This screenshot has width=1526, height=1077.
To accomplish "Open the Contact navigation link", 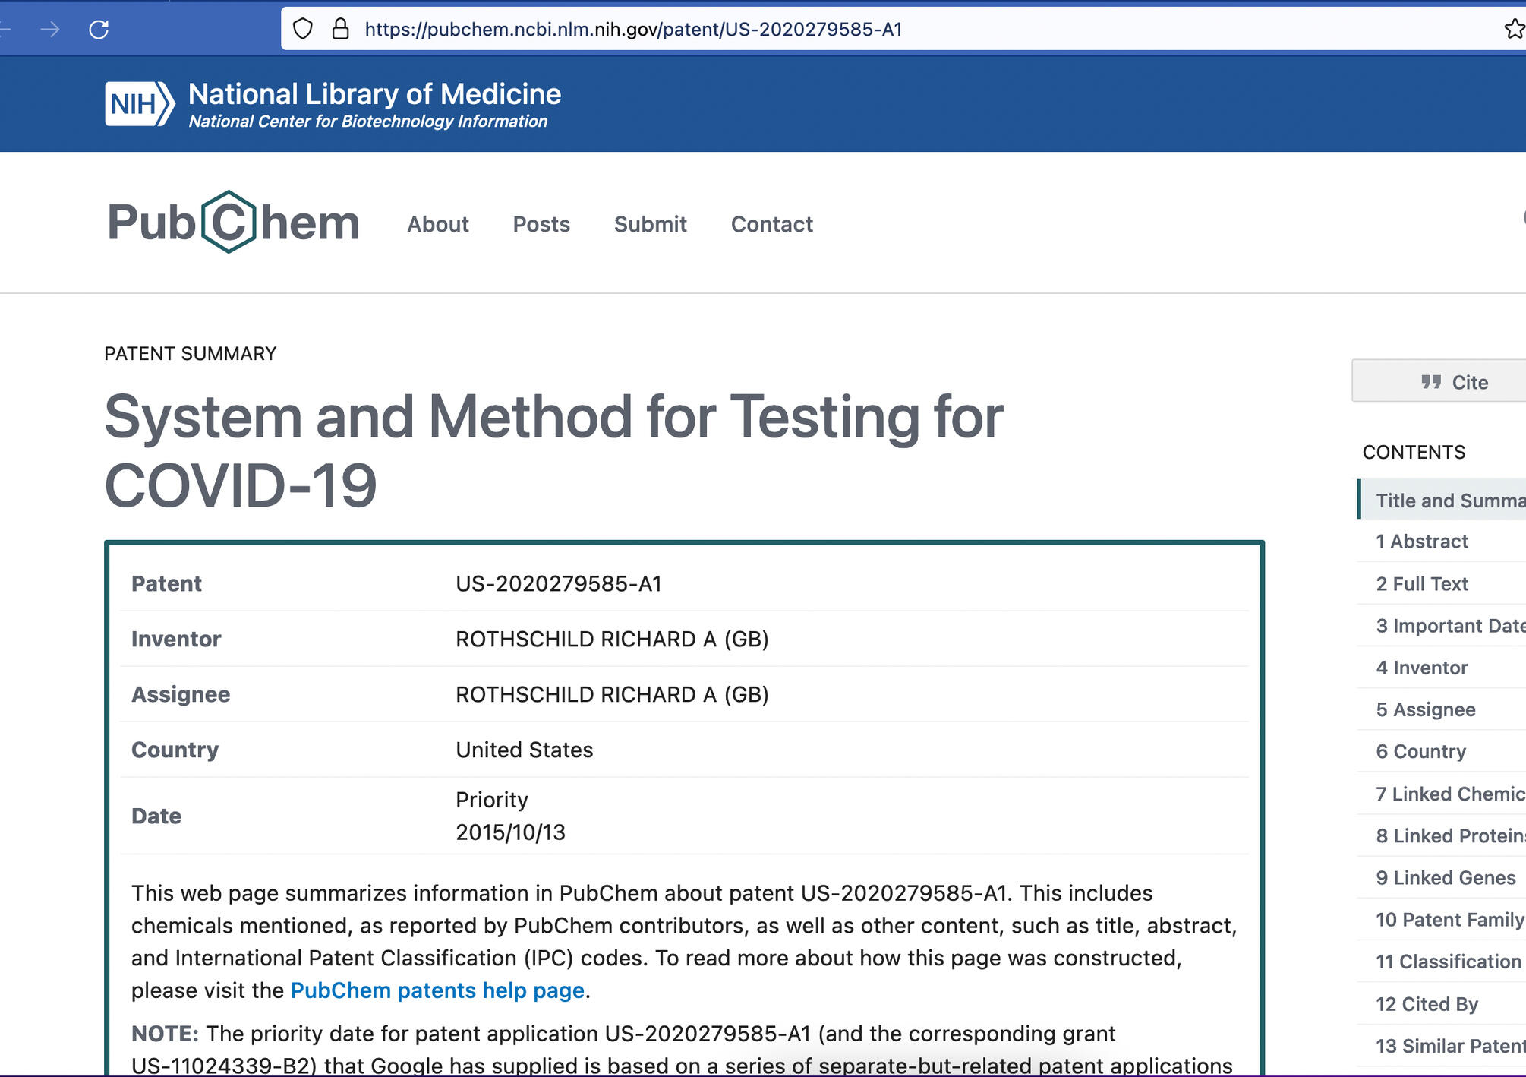I will 772,224.
